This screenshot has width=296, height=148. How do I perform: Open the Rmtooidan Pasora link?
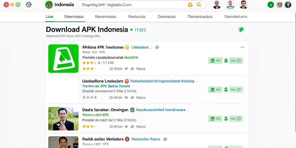point(146,139)
